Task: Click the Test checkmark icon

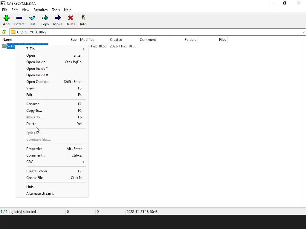Action: click(x=32, y=18)
